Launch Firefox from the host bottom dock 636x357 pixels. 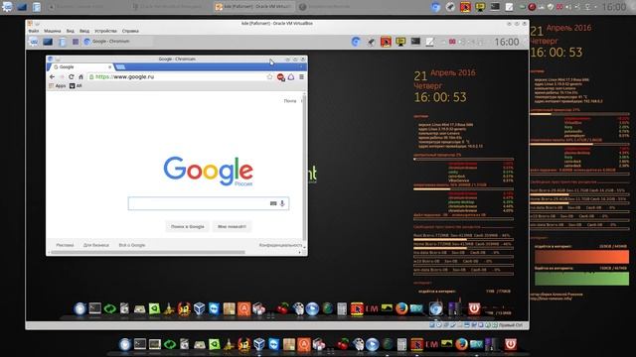[461, 344]
